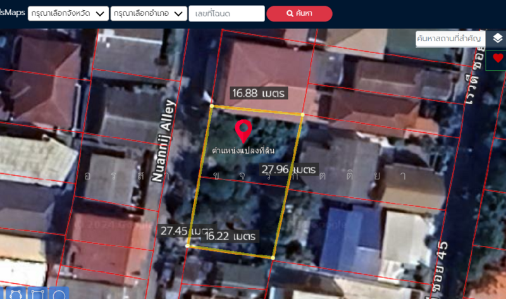Click the magnifier icon in search button
The width and height of the screenshot is (506, 299).
pos(290,13)
